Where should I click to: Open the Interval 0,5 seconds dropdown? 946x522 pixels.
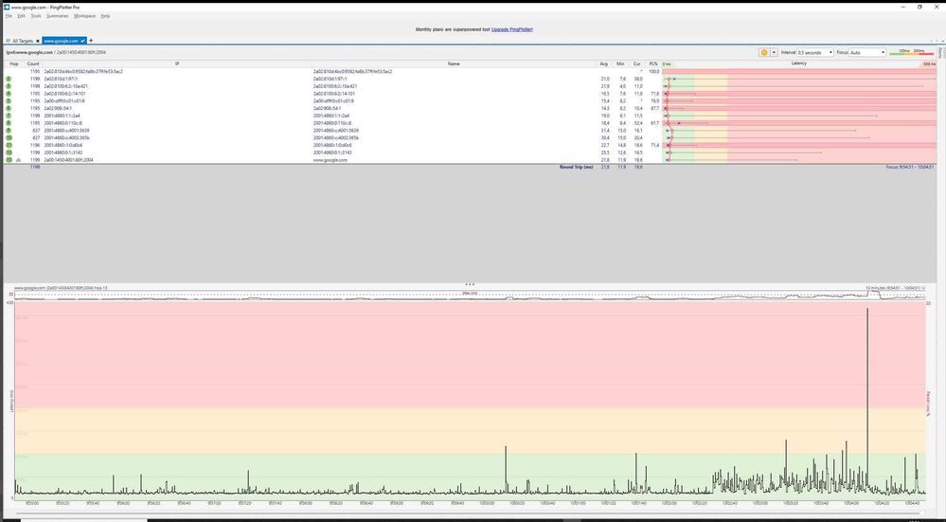coord(815,52)
